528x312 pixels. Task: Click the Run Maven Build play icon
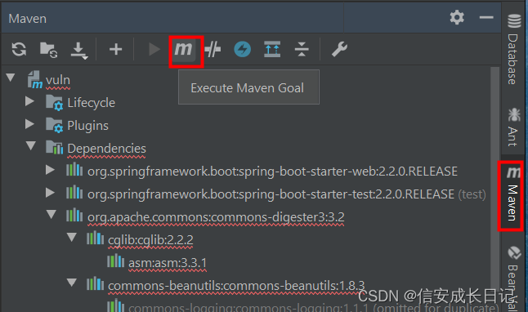point(154,49)
